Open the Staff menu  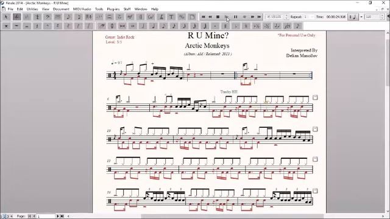(127, 9)
